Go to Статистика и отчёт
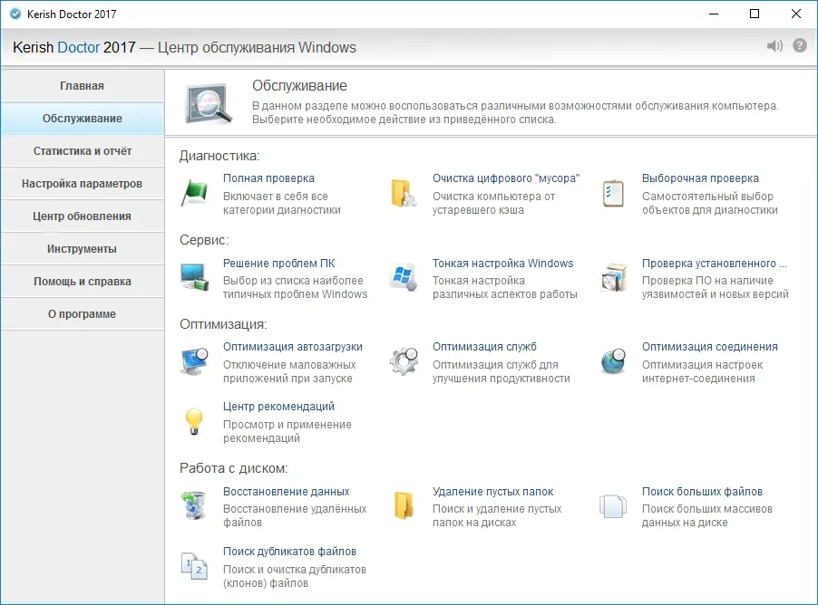818x605 pixels. 82,151
